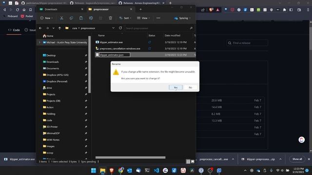Viewport: 312px width, 175px height.
Task: Open Home in the navigation pane
Action: pos(48,36)
